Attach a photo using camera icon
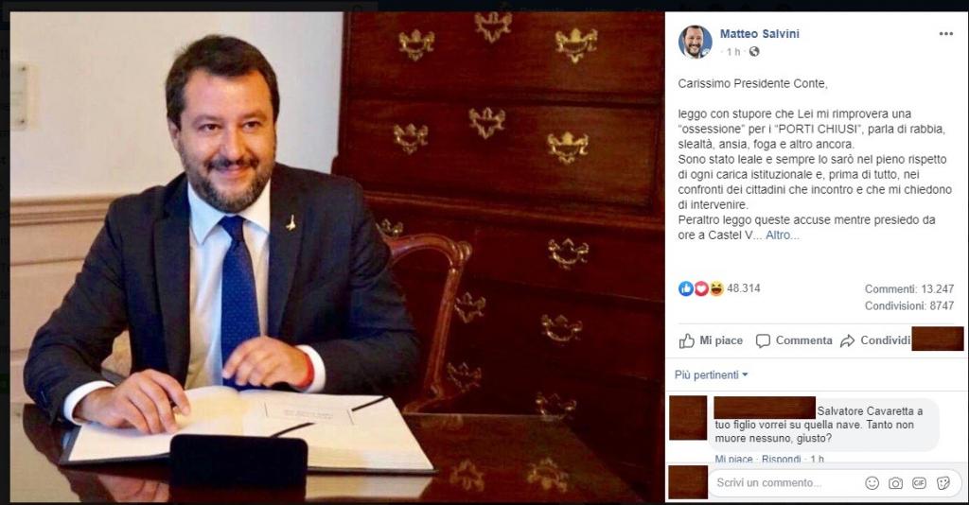This screenshot has height=505, width=969. pyautogui.click(x=895, y=483)
